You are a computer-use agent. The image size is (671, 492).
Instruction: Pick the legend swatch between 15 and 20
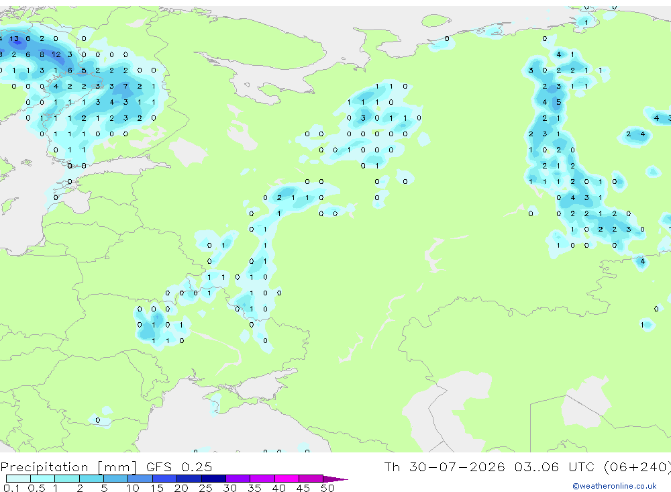click(164, 479)
